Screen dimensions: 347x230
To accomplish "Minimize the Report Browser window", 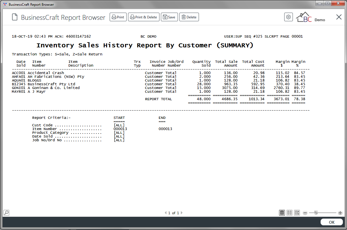I will tap(319, 3).
